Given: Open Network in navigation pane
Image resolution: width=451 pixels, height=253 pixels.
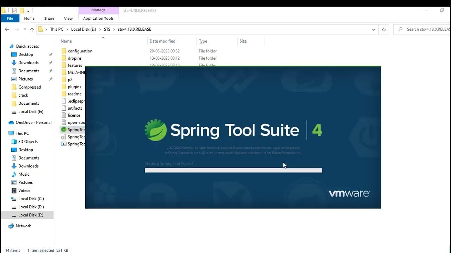Looking at the screenshot, I should click(23, 226).
